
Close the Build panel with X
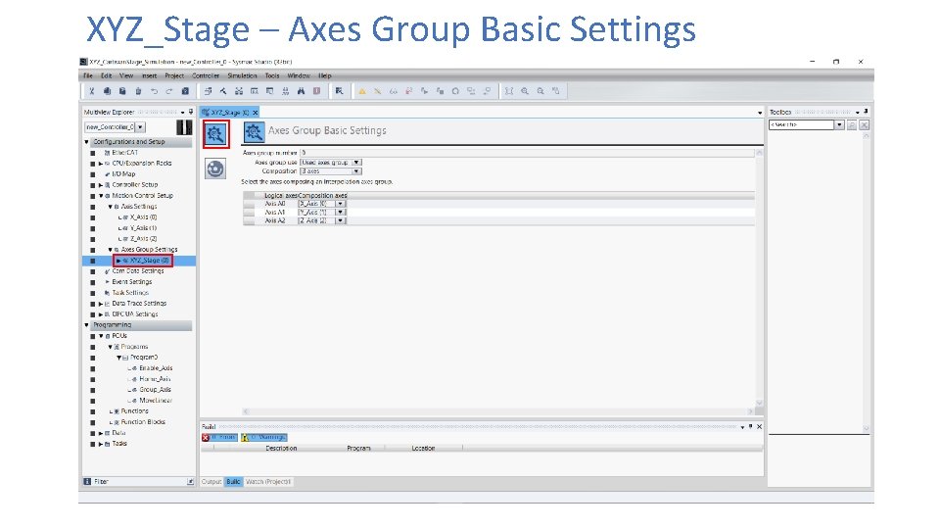coord(759,426)
